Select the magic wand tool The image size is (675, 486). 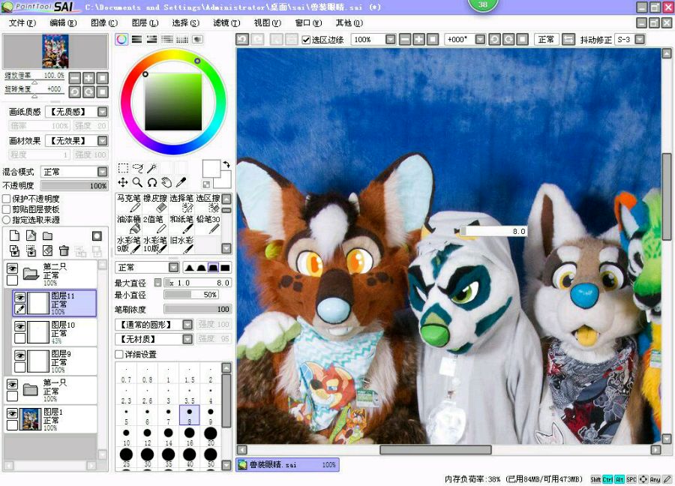coord(152,169)
